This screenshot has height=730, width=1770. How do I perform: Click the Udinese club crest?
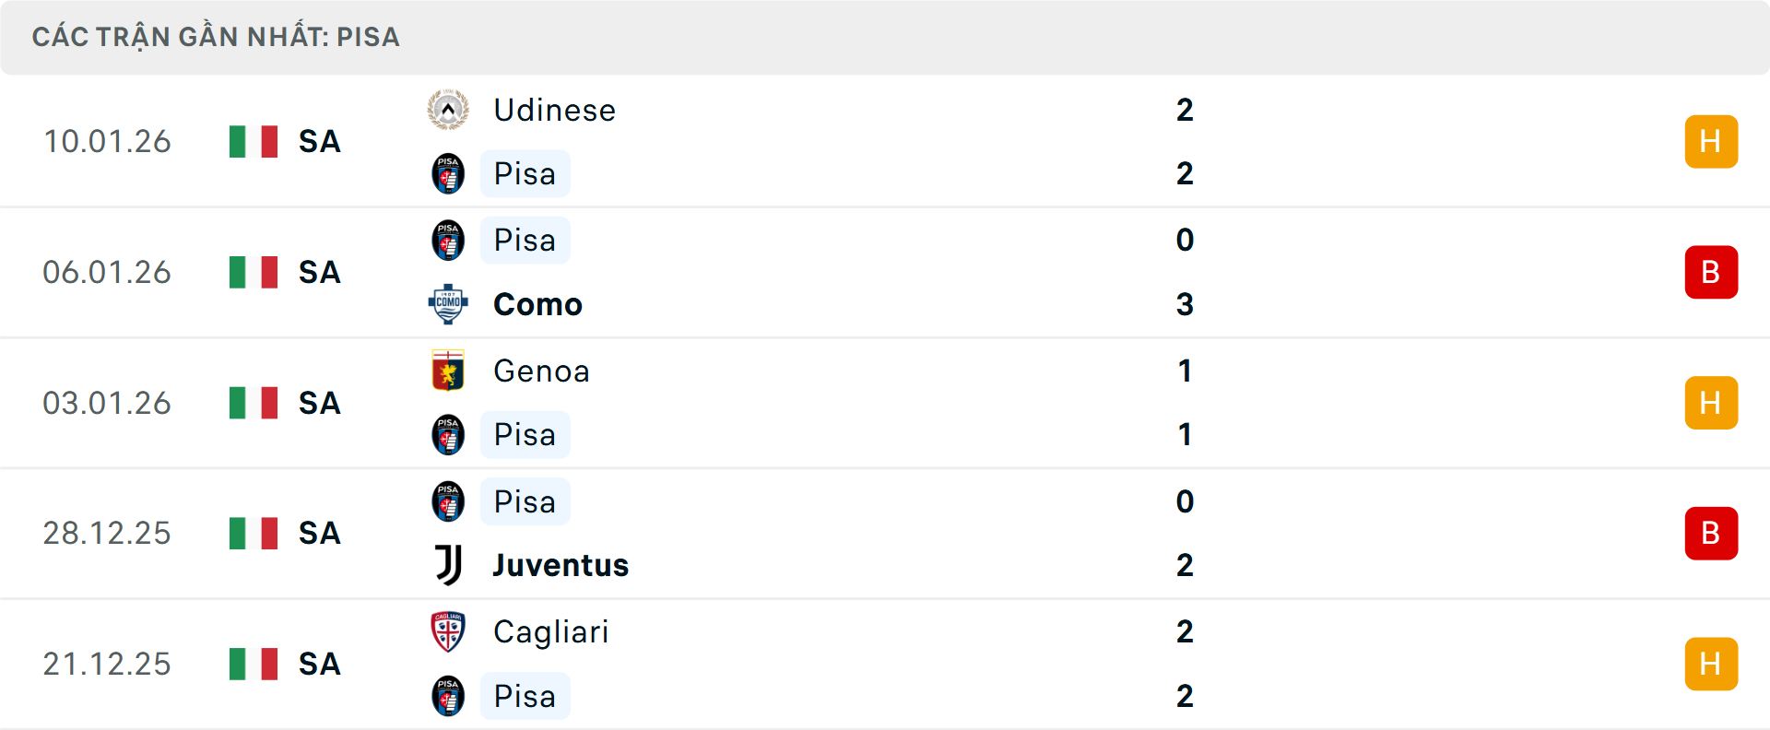448,110
